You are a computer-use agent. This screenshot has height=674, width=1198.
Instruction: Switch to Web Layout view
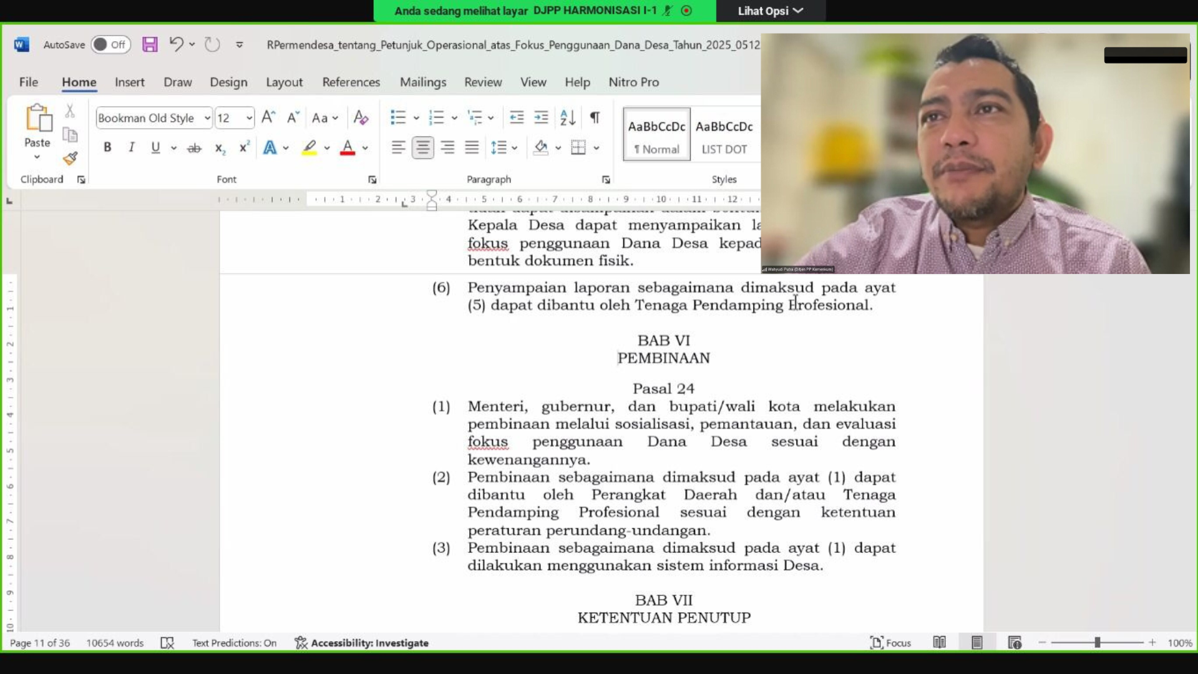1015,643
